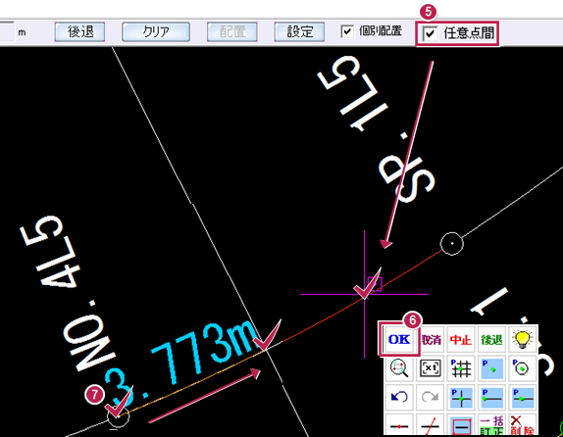Screen dimensions: 563x437
Task: Click the point-on-line red dot icon
Action: pyautogui.click(x=399, y=425)
